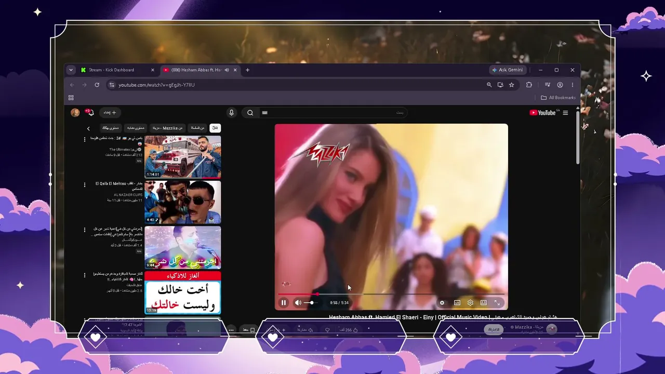
Task: Toggle subtitles/closed captions
Action: coord(457,303)
